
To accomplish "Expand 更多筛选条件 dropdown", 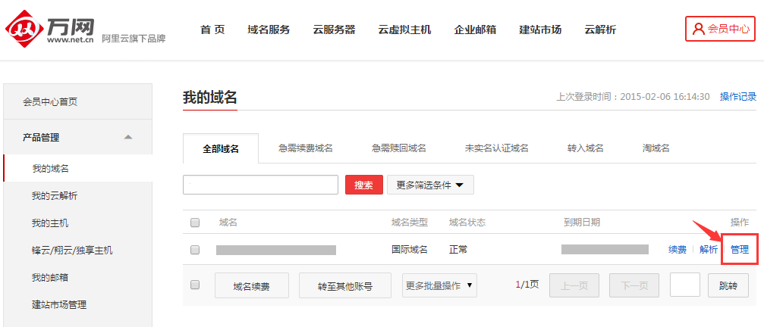I will [430, 185].
